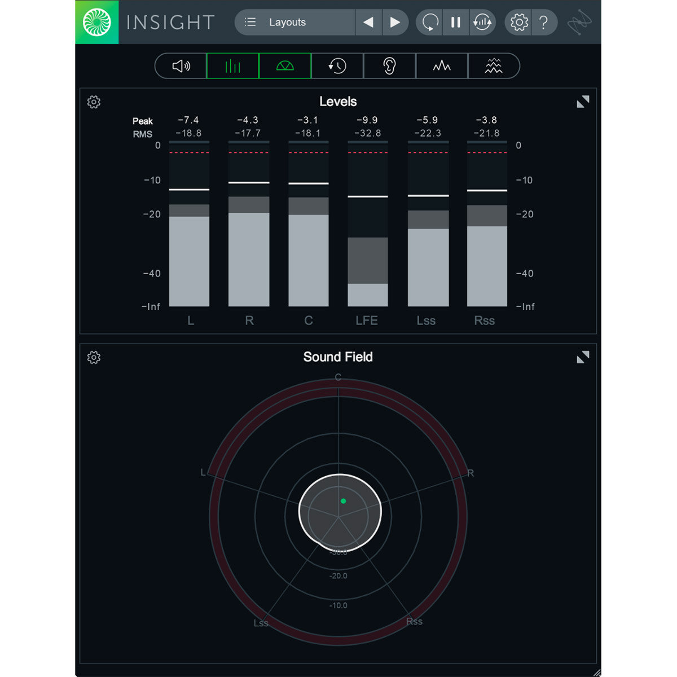The image size is (677, 677).
Task: Navigate to the next layout with forward arrow
Action: (x=395, y=23)
